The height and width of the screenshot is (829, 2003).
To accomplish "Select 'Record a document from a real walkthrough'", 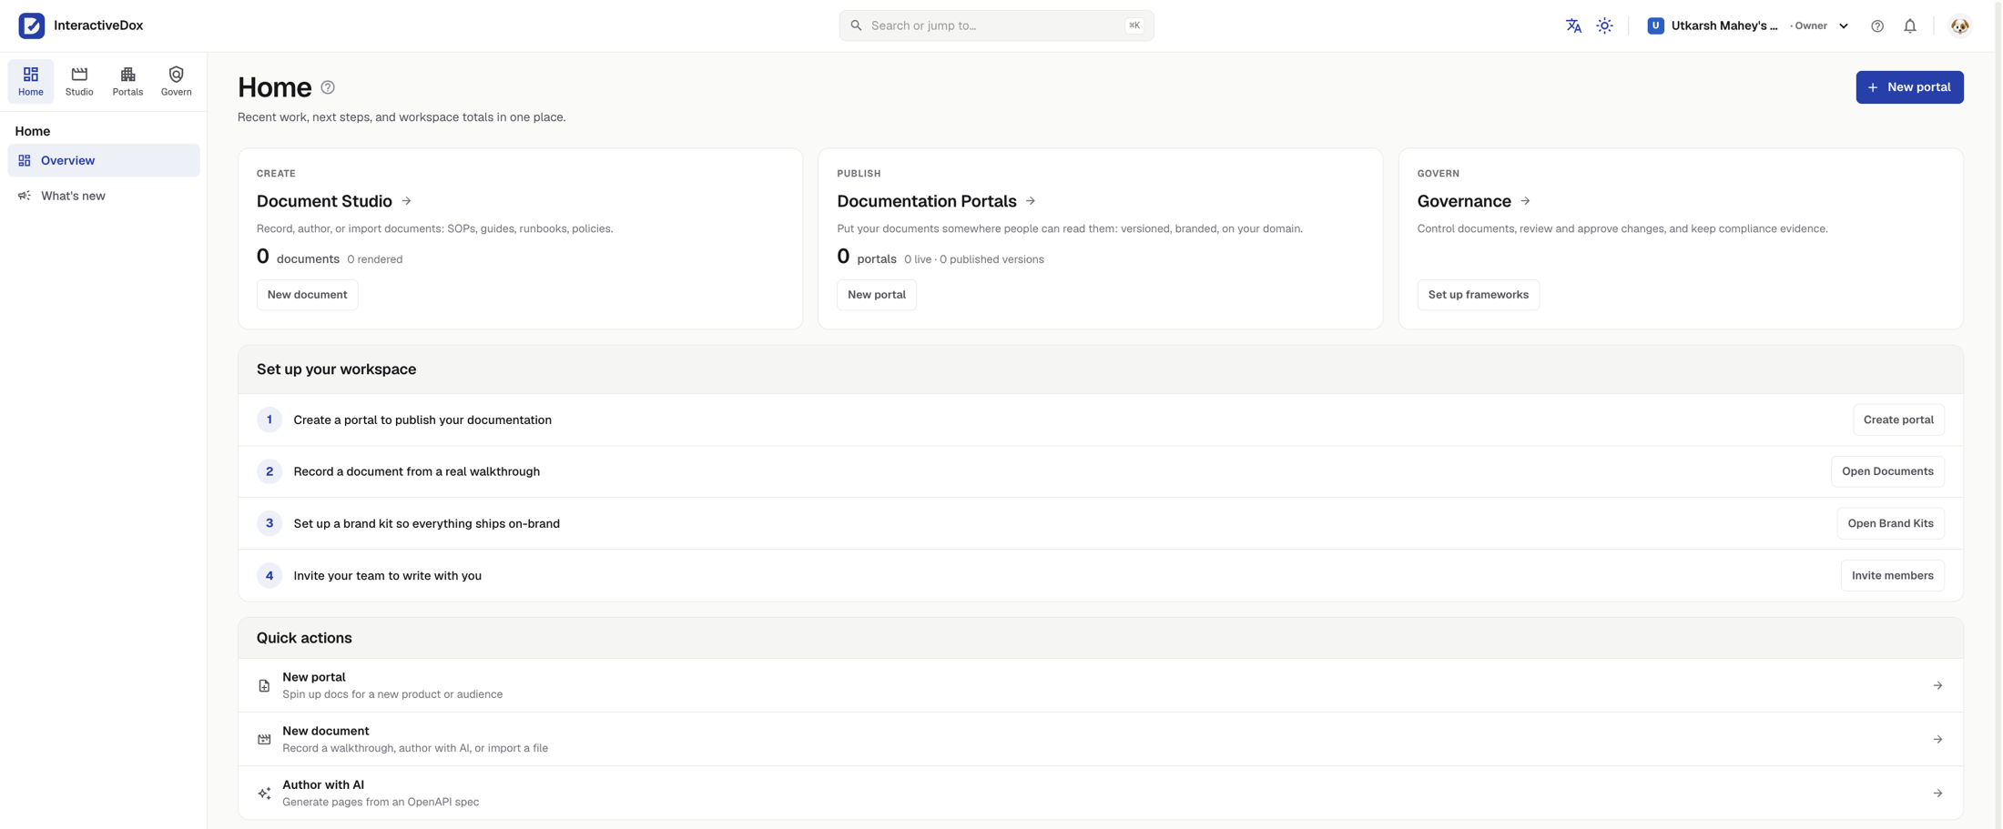I will click(x=417, y=471).
